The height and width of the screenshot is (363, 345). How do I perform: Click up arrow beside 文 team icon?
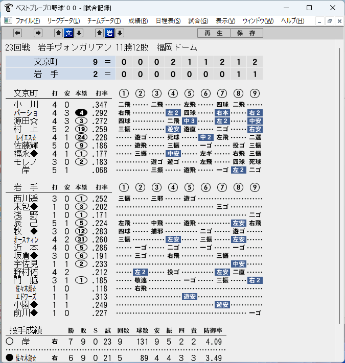[59, 33]
